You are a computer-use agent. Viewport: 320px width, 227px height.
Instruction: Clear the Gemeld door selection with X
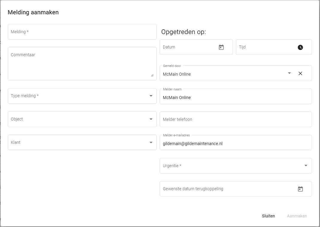click(300, 73)
